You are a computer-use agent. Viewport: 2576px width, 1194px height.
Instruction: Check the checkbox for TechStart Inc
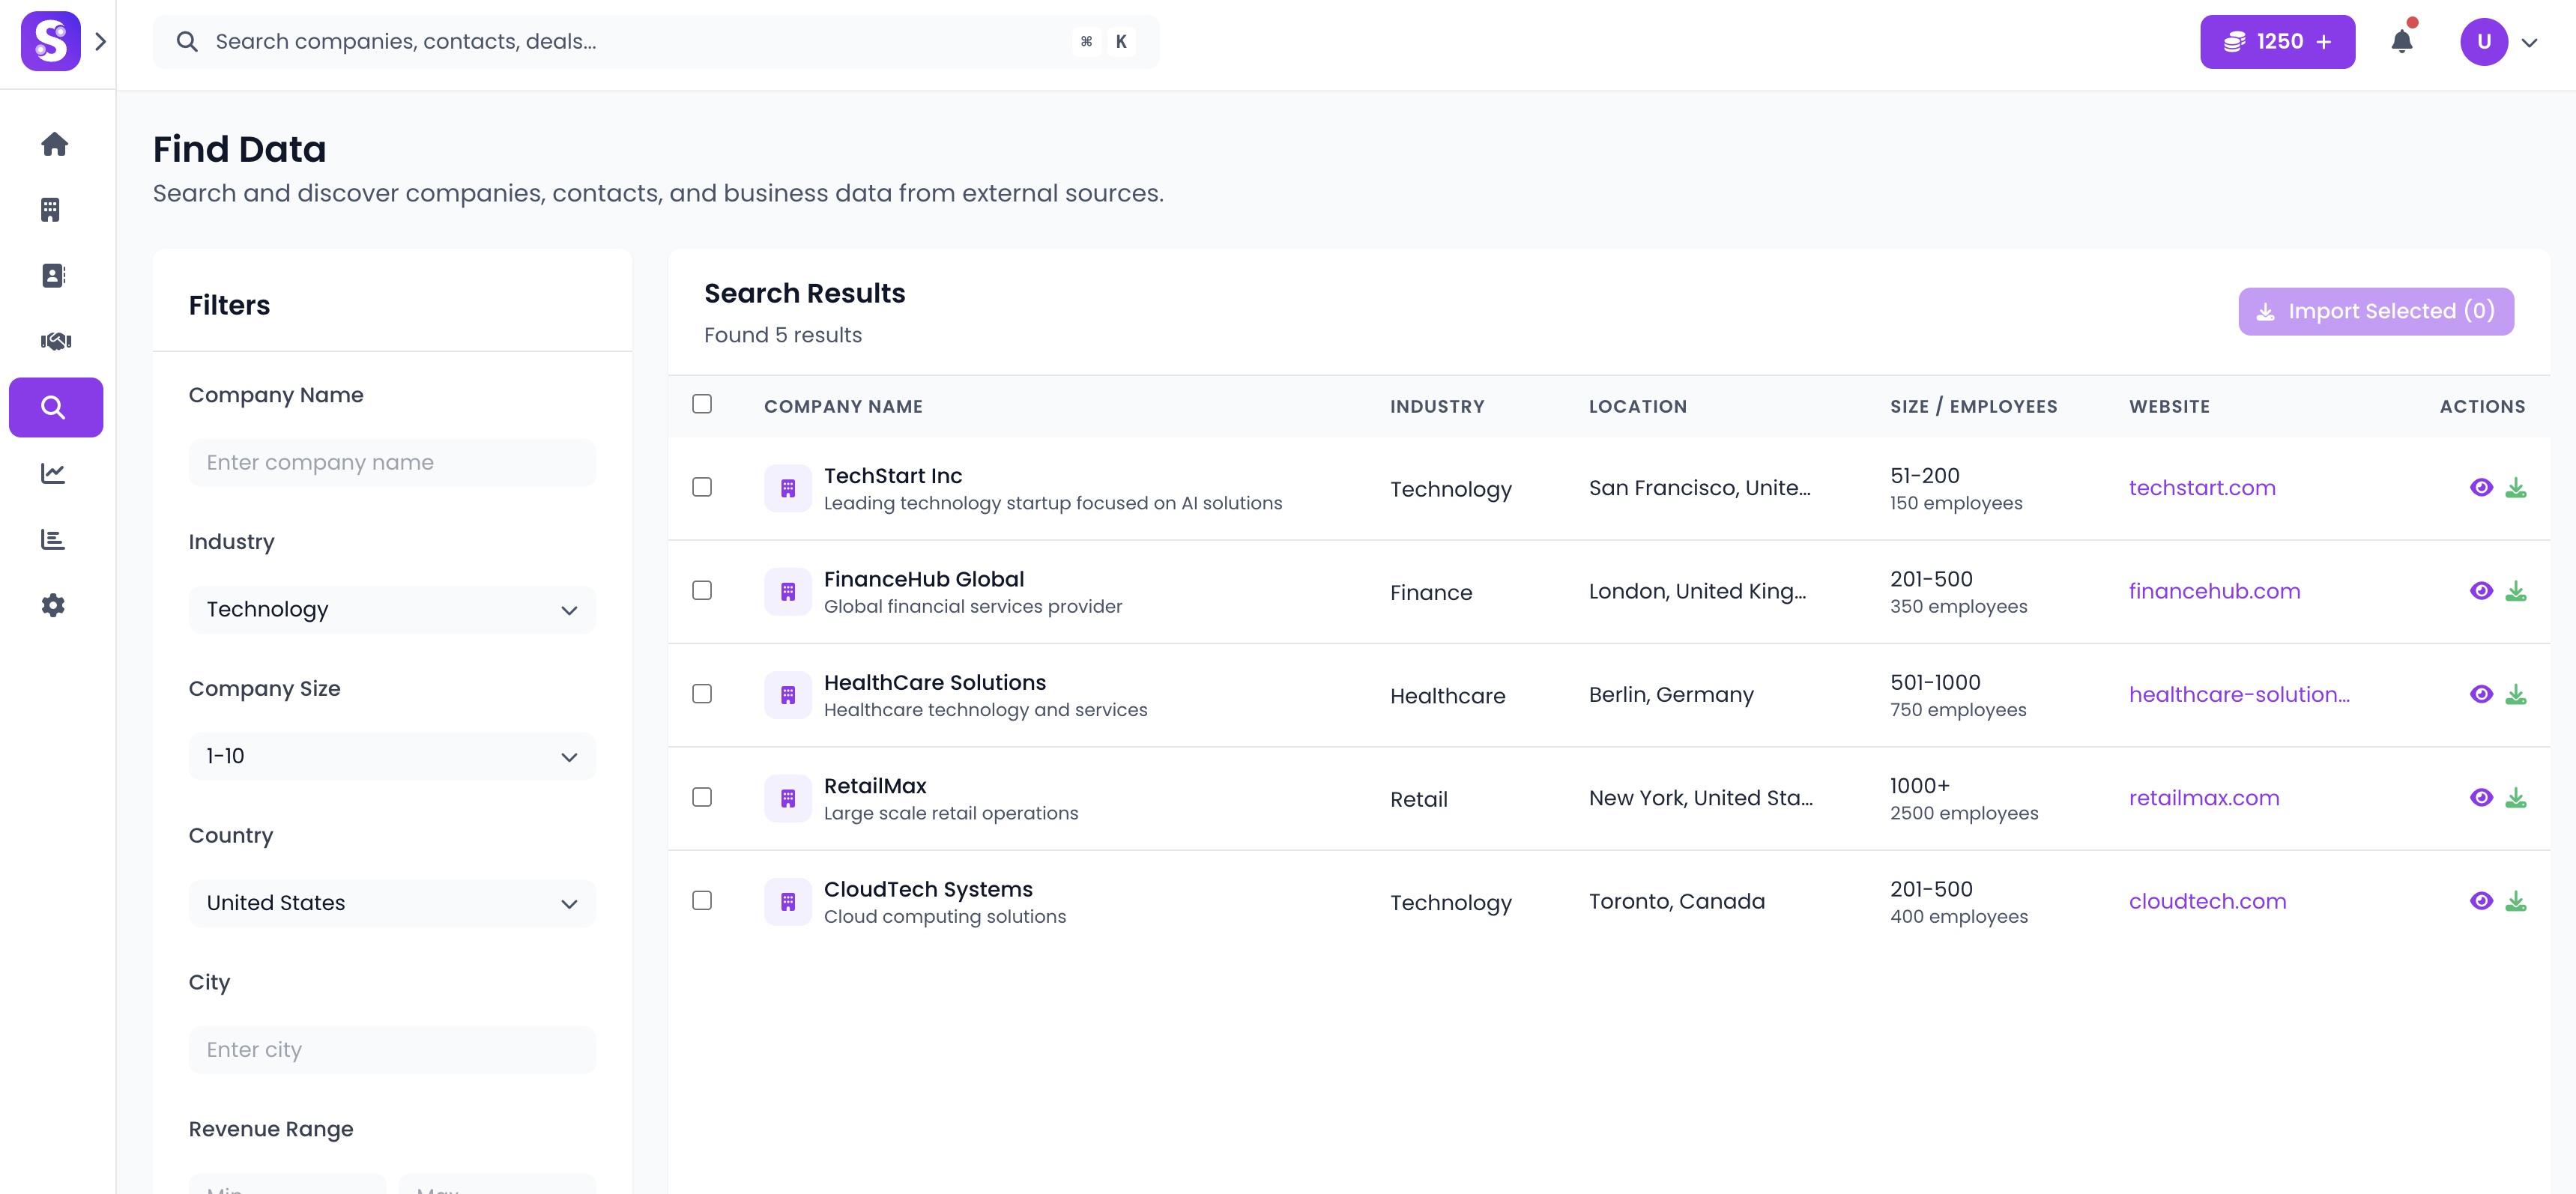tap(703, 487)
